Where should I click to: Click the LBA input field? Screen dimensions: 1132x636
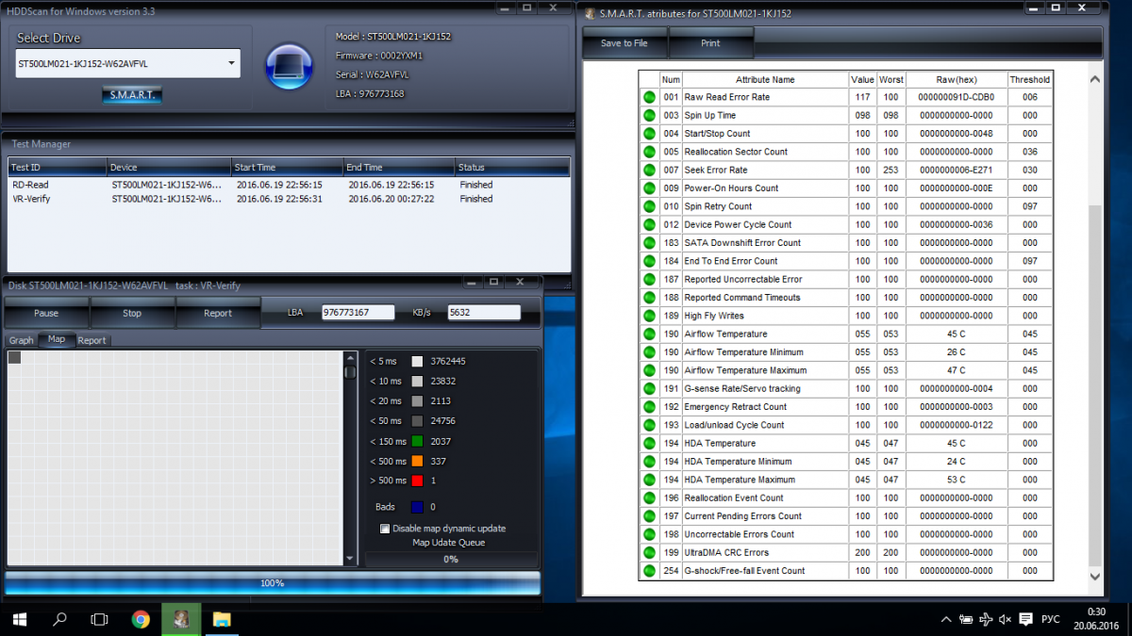click(358, 312)
